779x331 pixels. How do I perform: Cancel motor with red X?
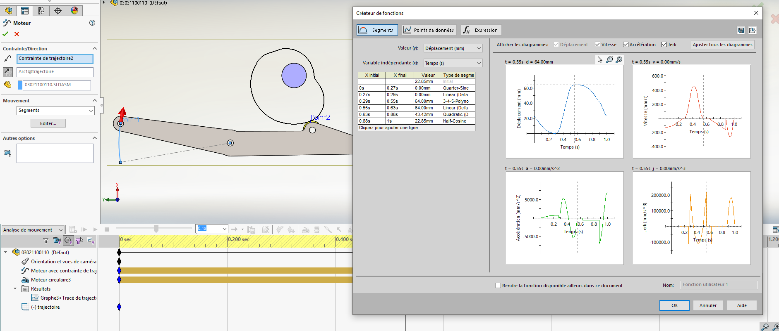[17, 34]
